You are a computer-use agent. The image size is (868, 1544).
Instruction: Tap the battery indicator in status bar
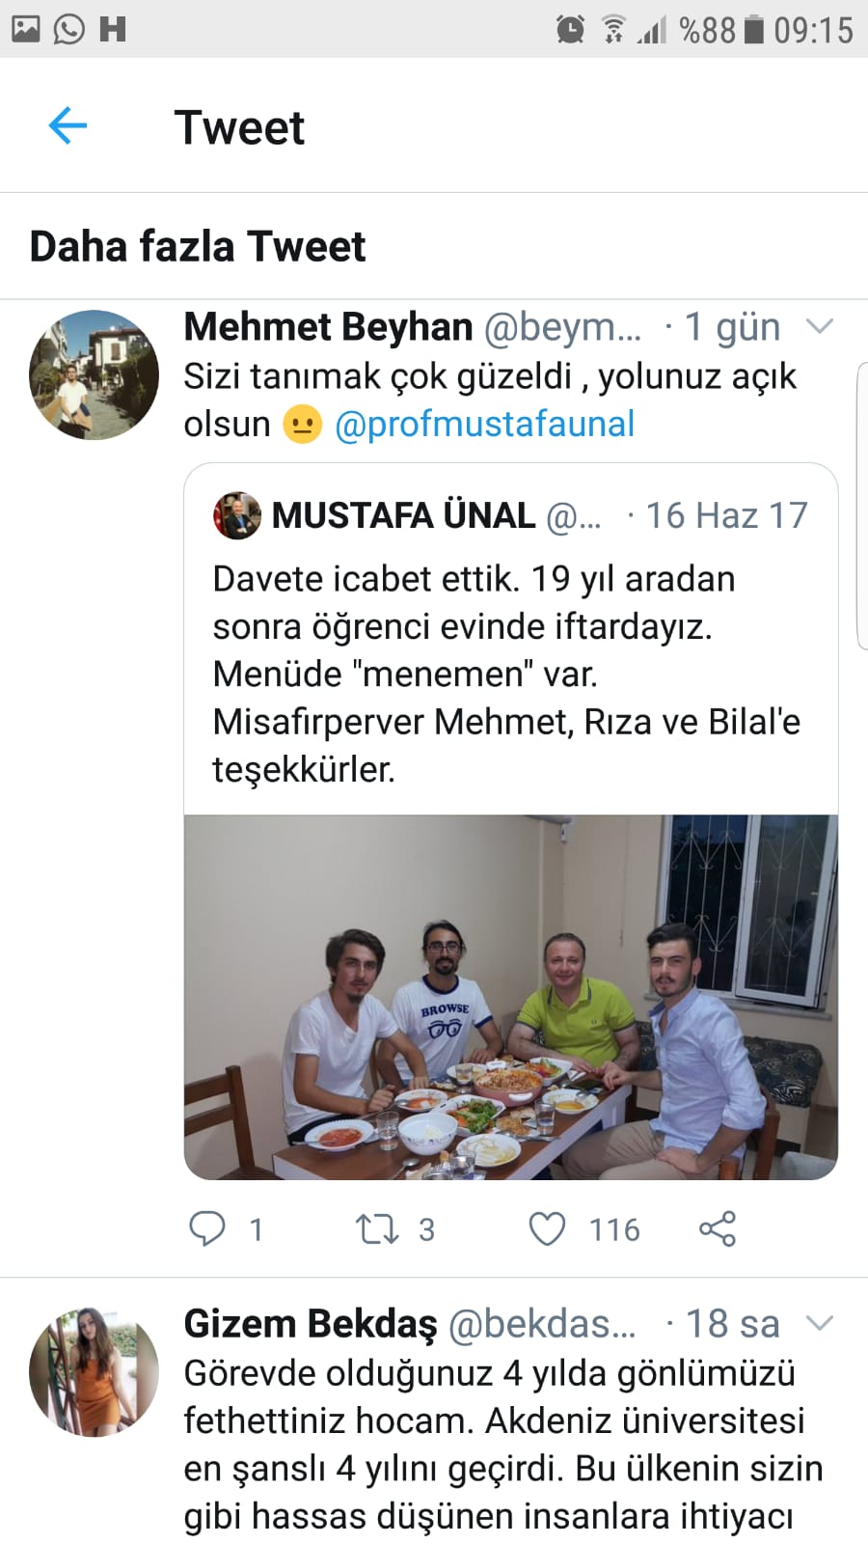pyautogui.click(x=755, y=30)
